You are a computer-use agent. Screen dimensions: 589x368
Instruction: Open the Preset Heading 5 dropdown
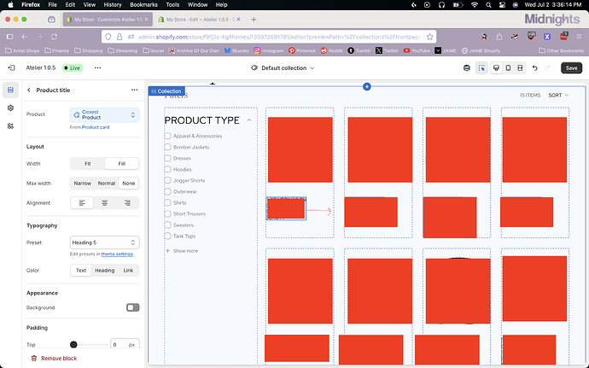click(104, 242)
